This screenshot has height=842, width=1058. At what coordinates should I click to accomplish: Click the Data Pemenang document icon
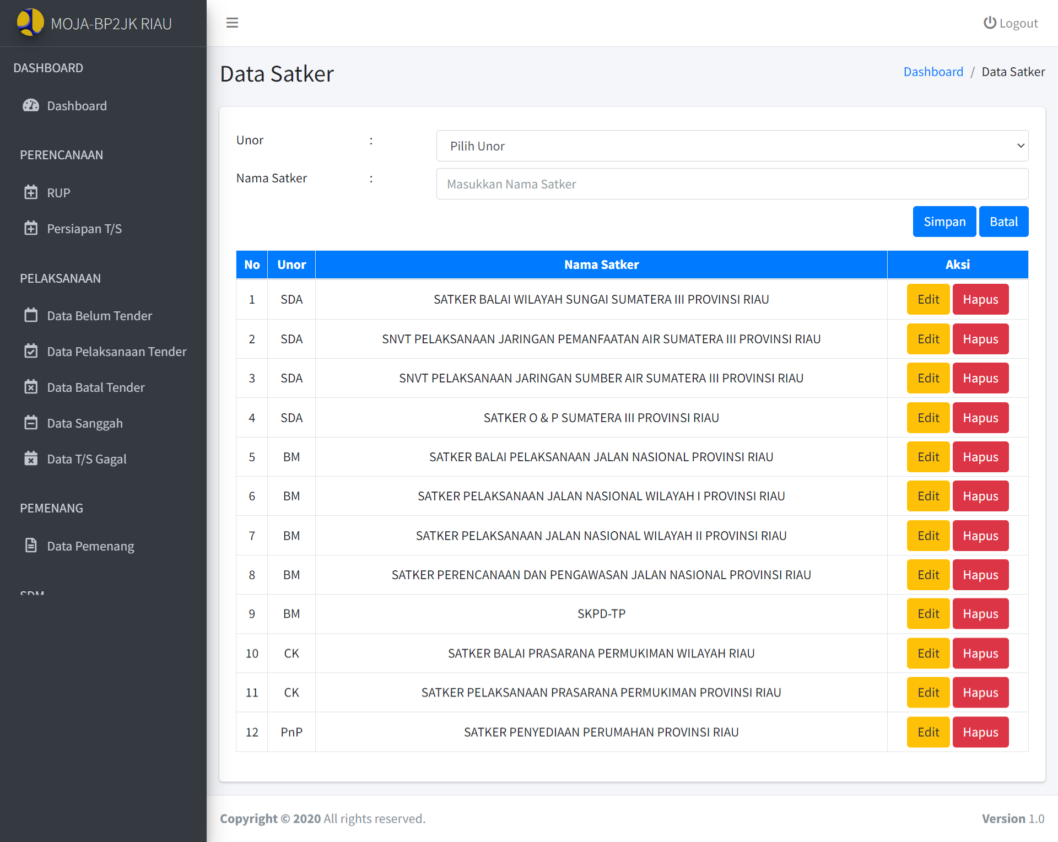point(31,546)
